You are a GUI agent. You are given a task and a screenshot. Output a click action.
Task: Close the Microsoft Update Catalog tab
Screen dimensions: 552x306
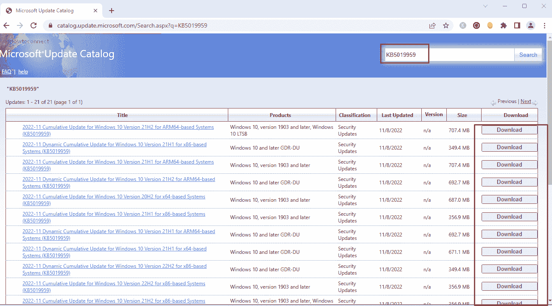[x=95, y=11]
